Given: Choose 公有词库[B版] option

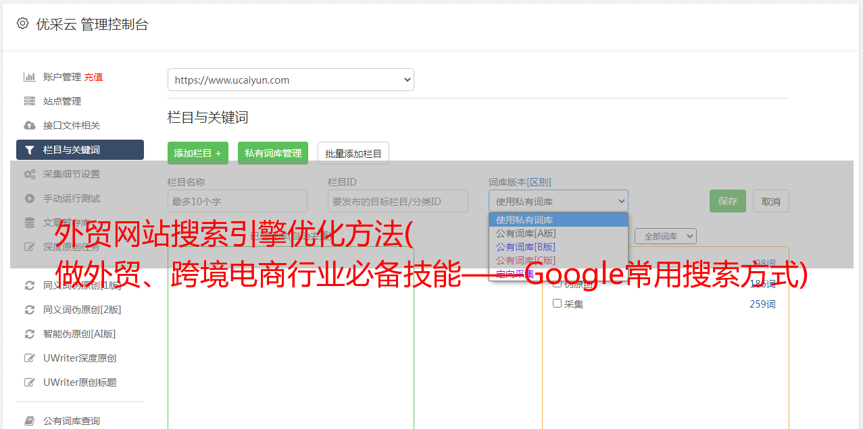Looking at the screenshot, I should [558, 247].
